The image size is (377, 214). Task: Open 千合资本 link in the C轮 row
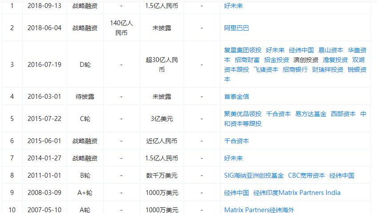coord(278,114)
